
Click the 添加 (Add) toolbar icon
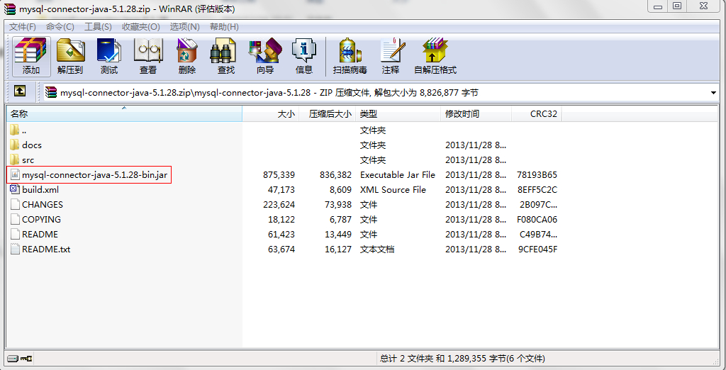pyautogui.click(x=31, y=51)
